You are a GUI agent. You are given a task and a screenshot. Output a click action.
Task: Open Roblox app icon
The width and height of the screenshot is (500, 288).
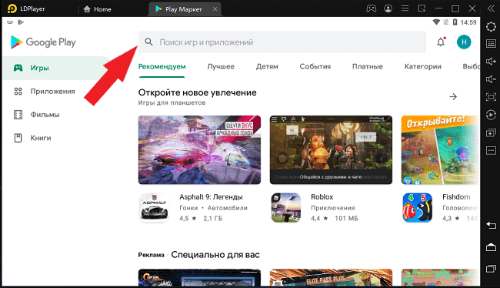coord(285,208)
